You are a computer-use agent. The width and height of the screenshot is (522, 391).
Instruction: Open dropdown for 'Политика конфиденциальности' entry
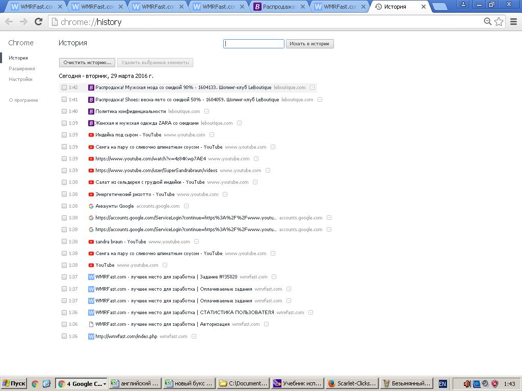click(x=207, y=111)
